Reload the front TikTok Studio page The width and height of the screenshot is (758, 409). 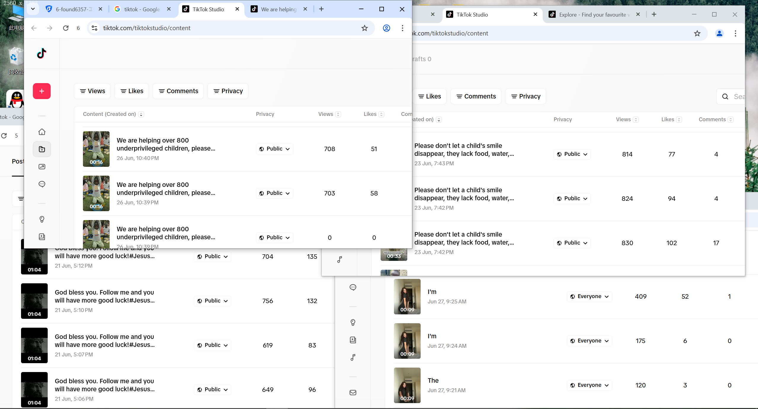click(x=66, y=28)
